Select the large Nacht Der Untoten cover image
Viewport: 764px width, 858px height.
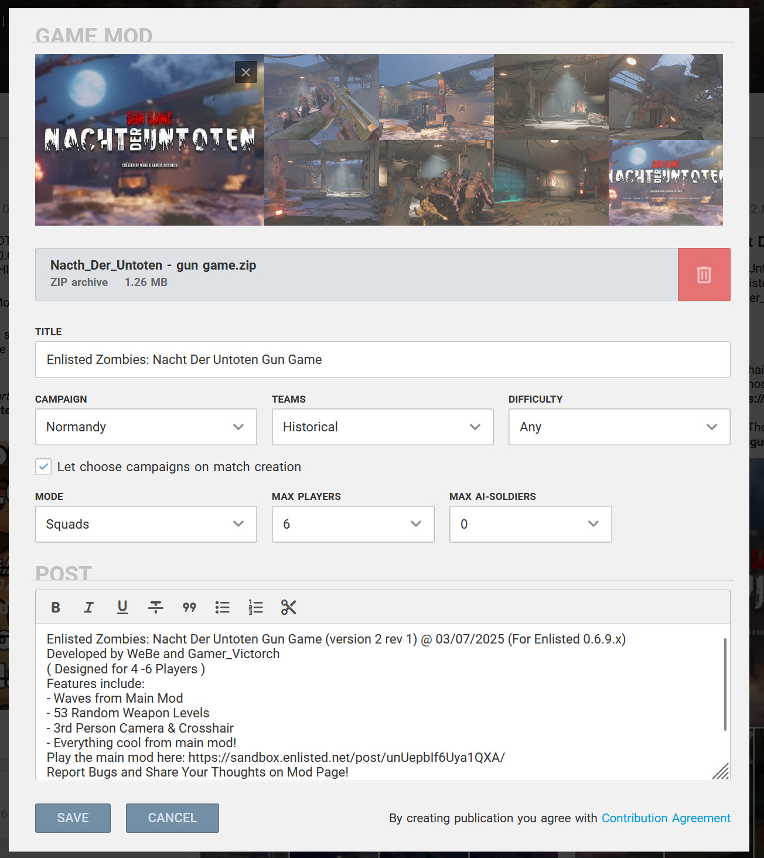[149, 139]
